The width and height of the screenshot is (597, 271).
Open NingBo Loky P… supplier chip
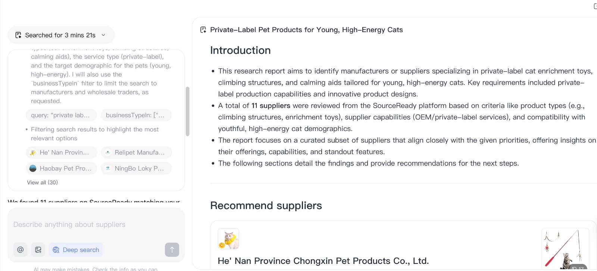(136, 168)
